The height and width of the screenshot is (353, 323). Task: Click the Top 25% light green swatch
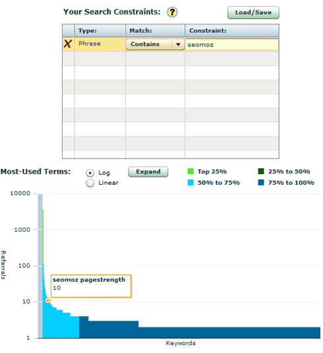[x=191, y=172]
